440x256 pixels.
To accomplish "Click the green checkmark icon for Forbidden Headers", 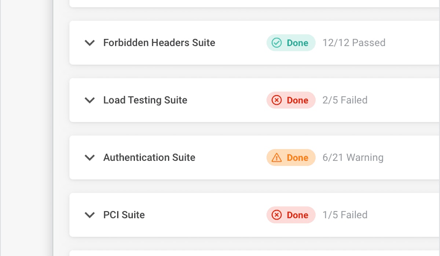I will pyautogui.click(x=276, y=43).
